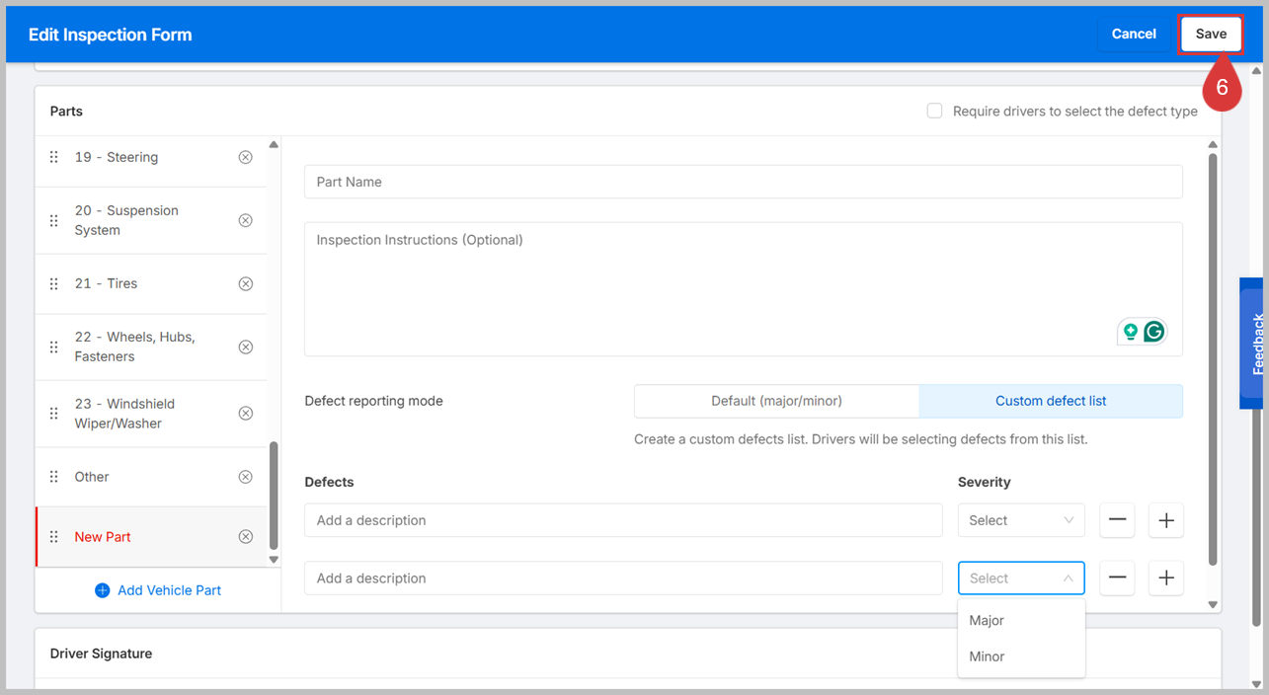Add a defect row after second row
The width and height of the screenshot is (1269, 695).
[1166, 579]
